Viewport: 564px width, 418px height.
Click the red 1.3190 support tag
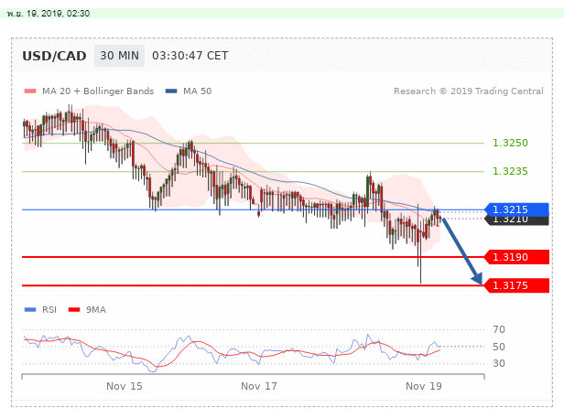click(x=517, y=257)
